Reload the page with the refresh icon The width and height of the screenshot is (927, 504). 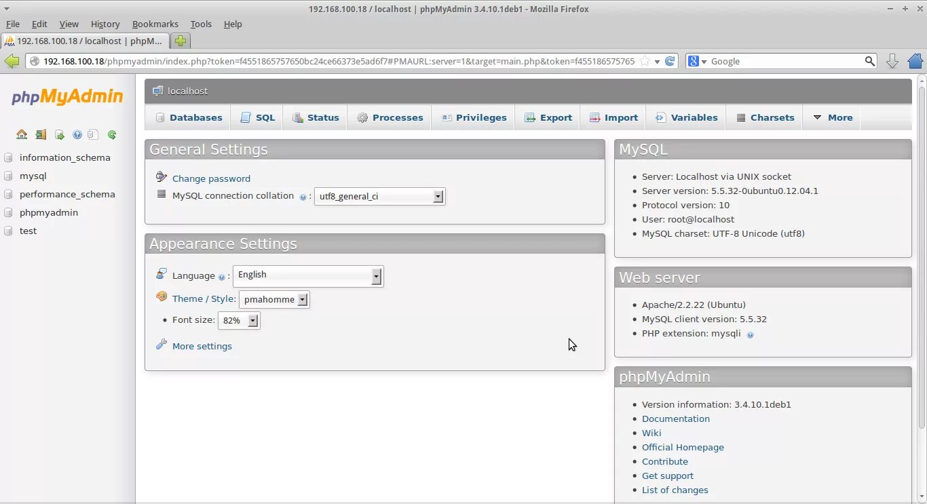click(x=670, y=61)
